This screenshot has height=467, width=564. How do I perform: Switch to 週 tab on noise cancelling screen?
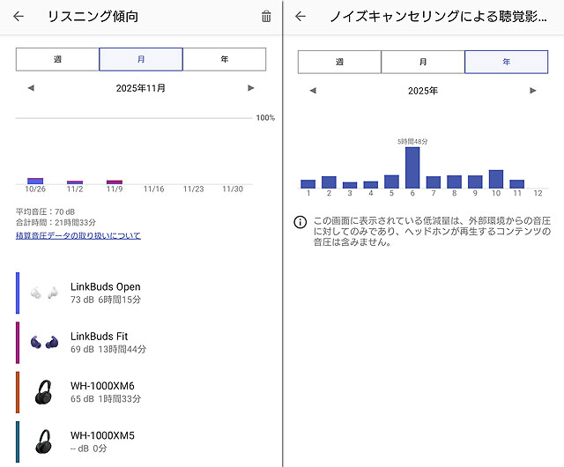[339, 63]
